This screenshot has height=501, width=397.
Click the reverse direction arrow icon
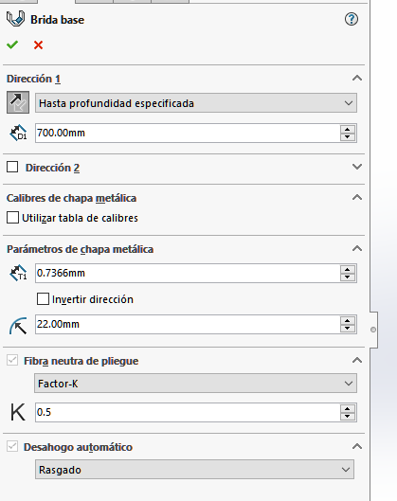[x=18, y=102]
